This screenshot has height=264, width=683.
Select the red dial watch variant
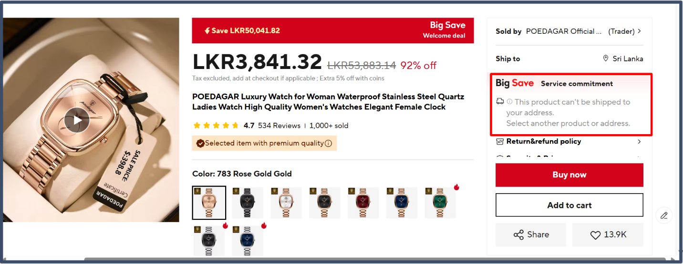tap(363, 203)
